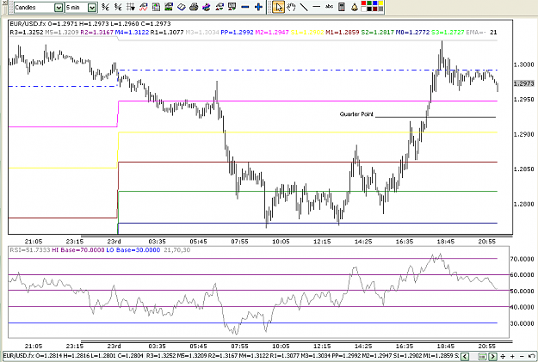Click the red wave indicator icon
The width and height of the screenshot is (538, 362).
pos(143,7)
